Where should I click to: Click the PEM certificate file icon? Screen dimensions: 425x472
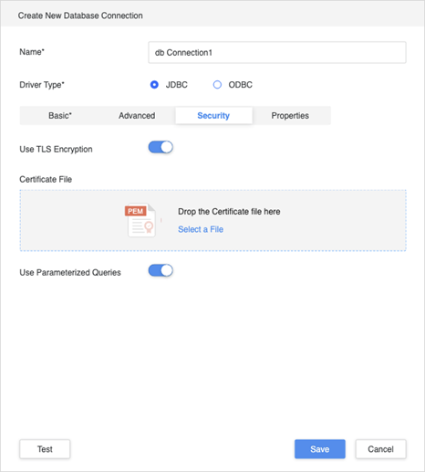coord(140,220)
